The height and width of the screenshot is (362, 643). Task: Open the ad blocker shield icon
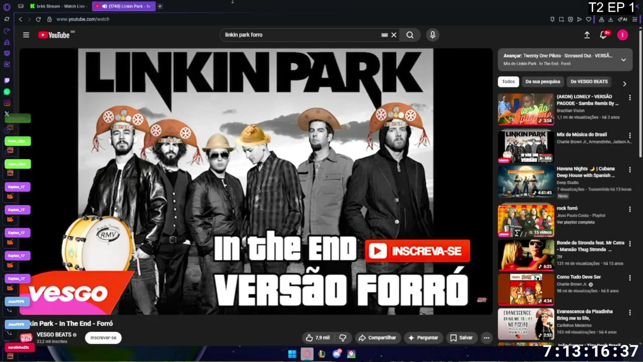(x=570, y=19)
